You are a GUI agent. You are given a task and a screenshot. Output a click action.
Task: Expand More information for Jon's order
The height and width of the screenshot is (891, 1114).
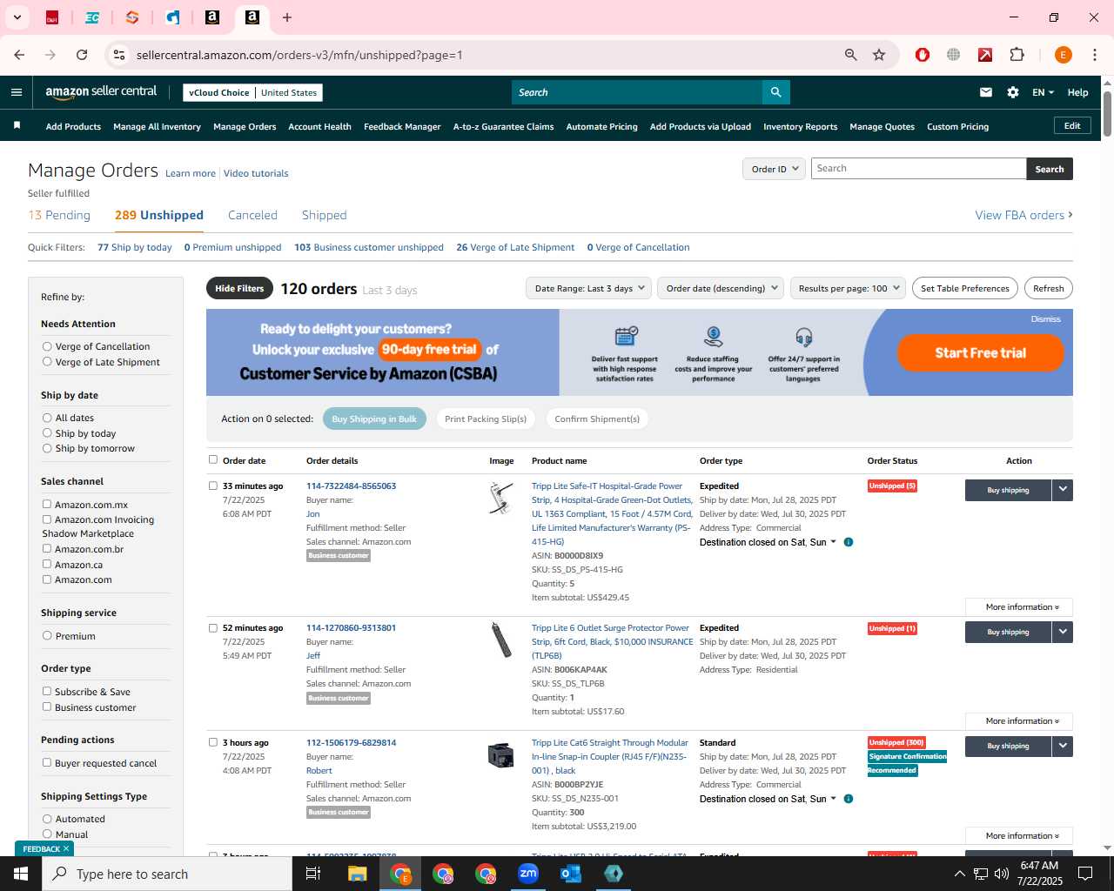pyautogui.click(x=1019, y=607)
